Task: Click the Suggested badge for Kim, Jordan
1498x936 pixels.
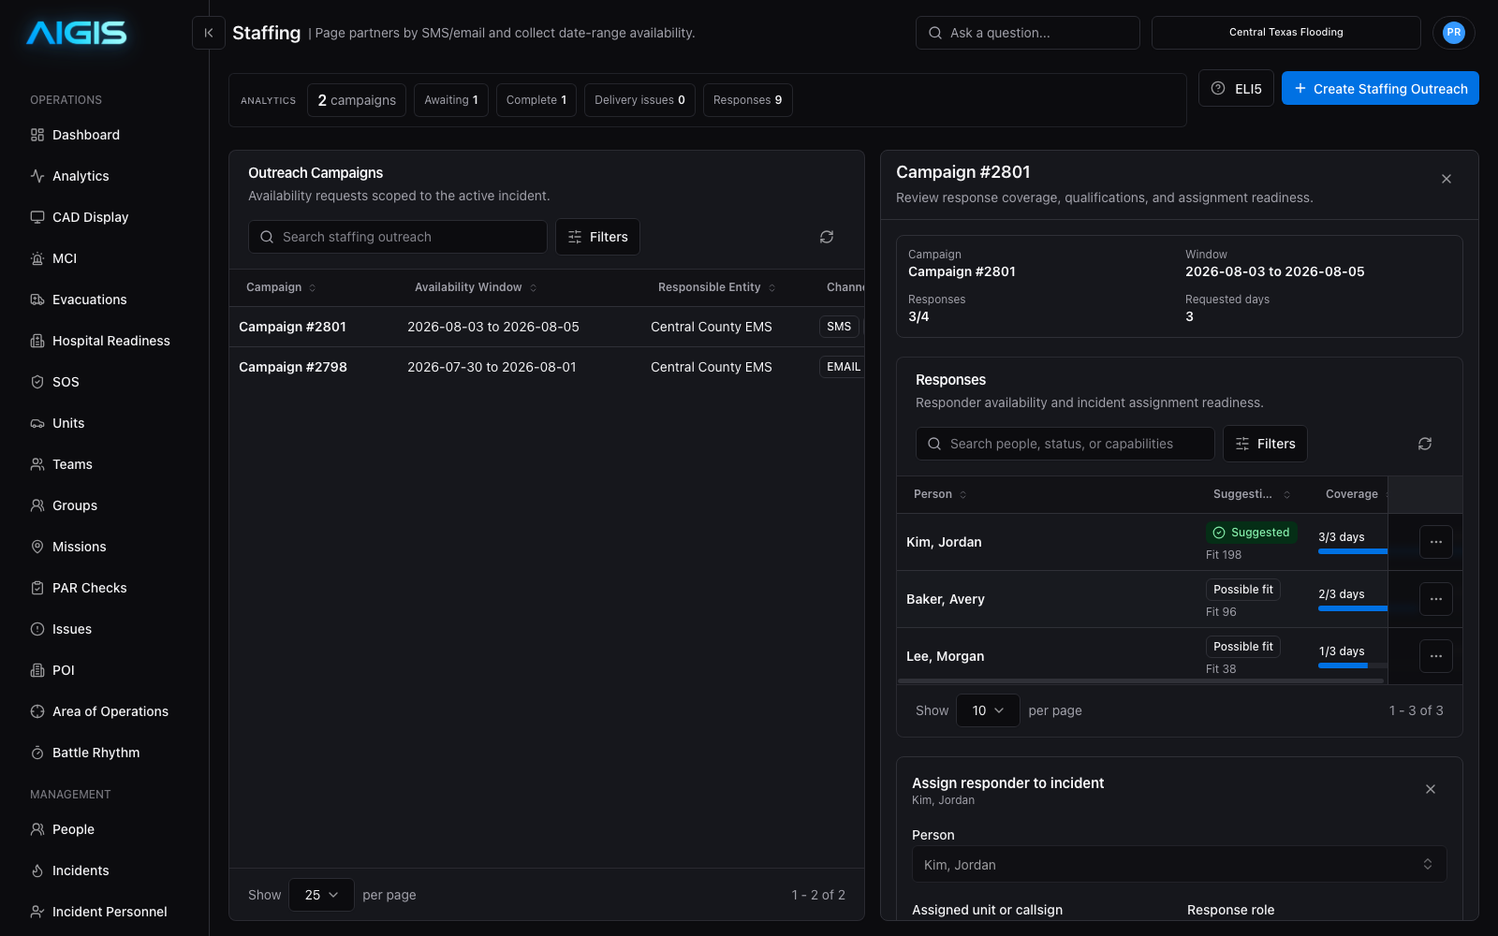Action: coord(1252,533)
